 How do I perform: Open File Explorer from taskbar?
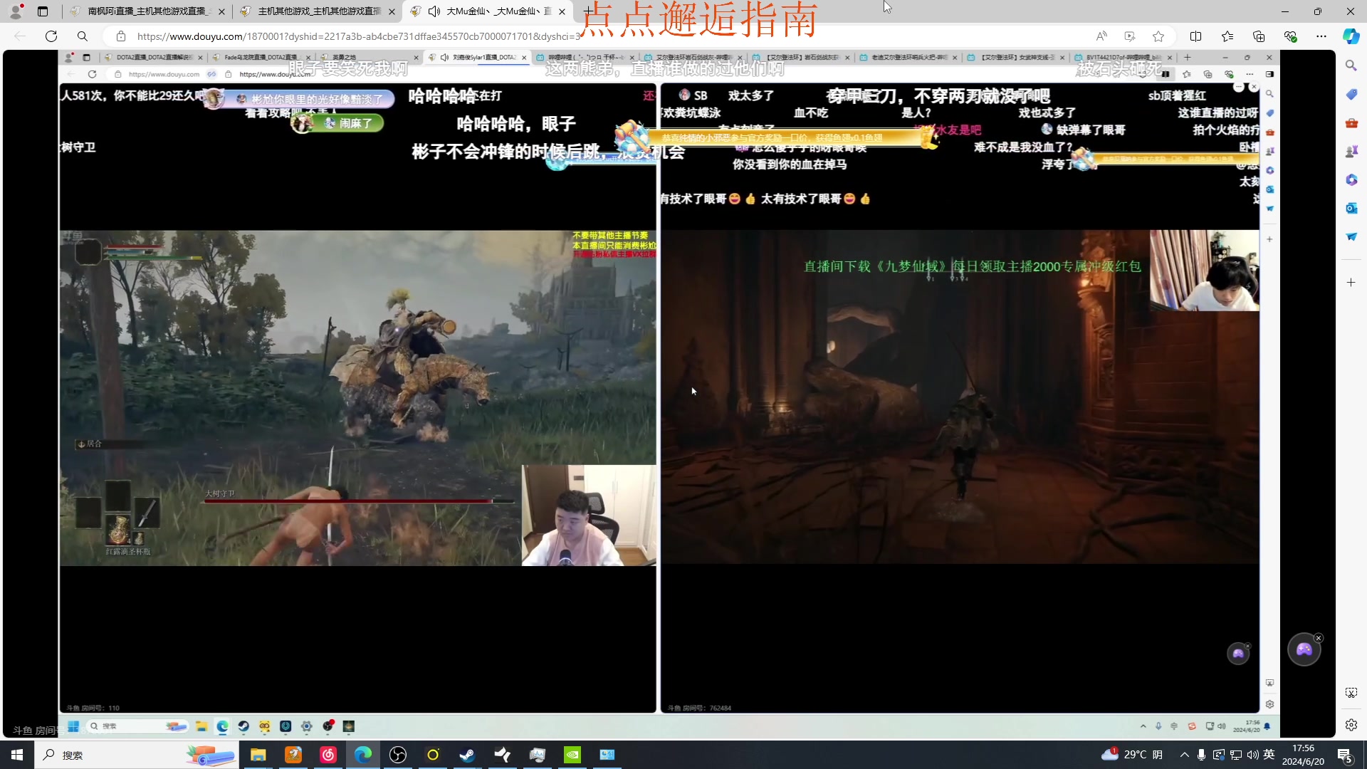pyautogui.click(x=258, y=755)
